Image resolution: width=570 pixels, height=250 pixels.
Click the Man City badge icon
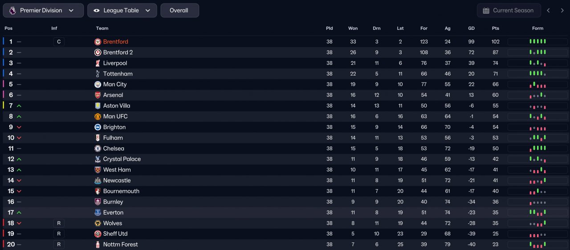98,84
